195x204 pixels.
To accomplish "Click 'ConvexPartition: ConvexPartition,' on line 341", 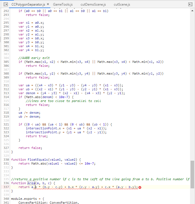I will [x=49, y=203].
